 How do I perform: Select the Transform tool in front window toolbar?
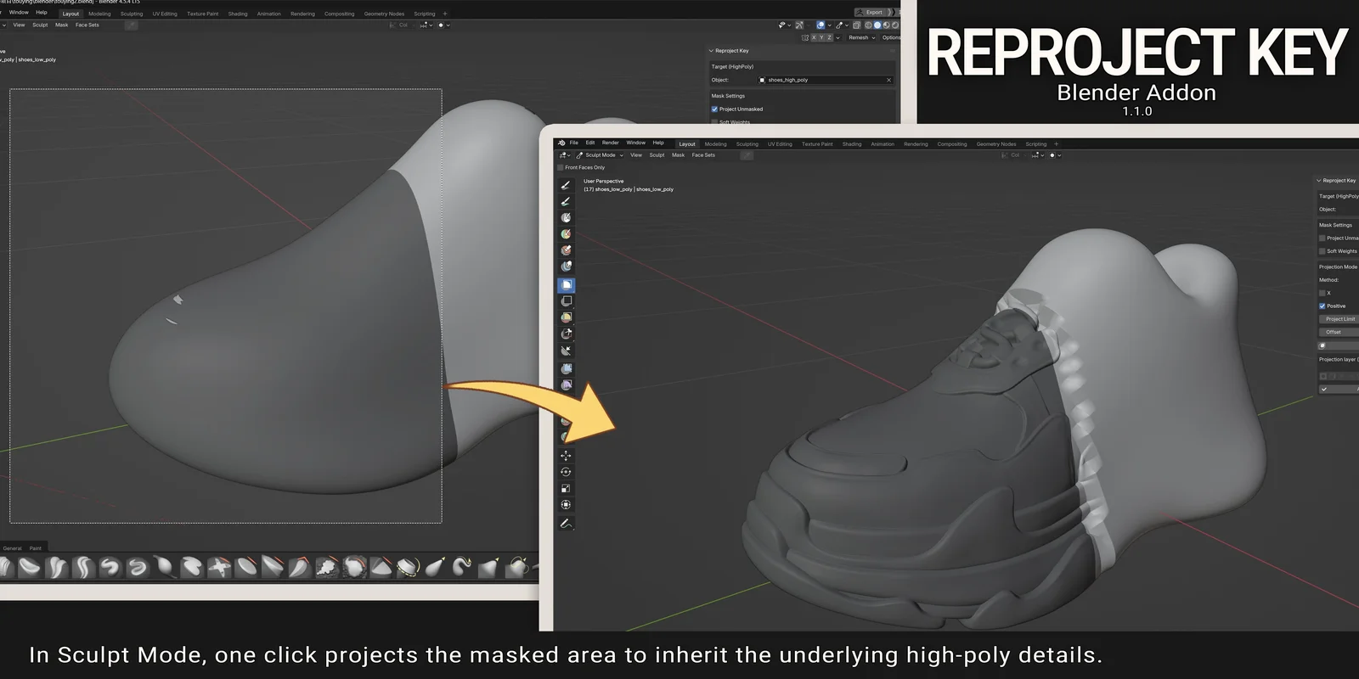tap(566, 504)
